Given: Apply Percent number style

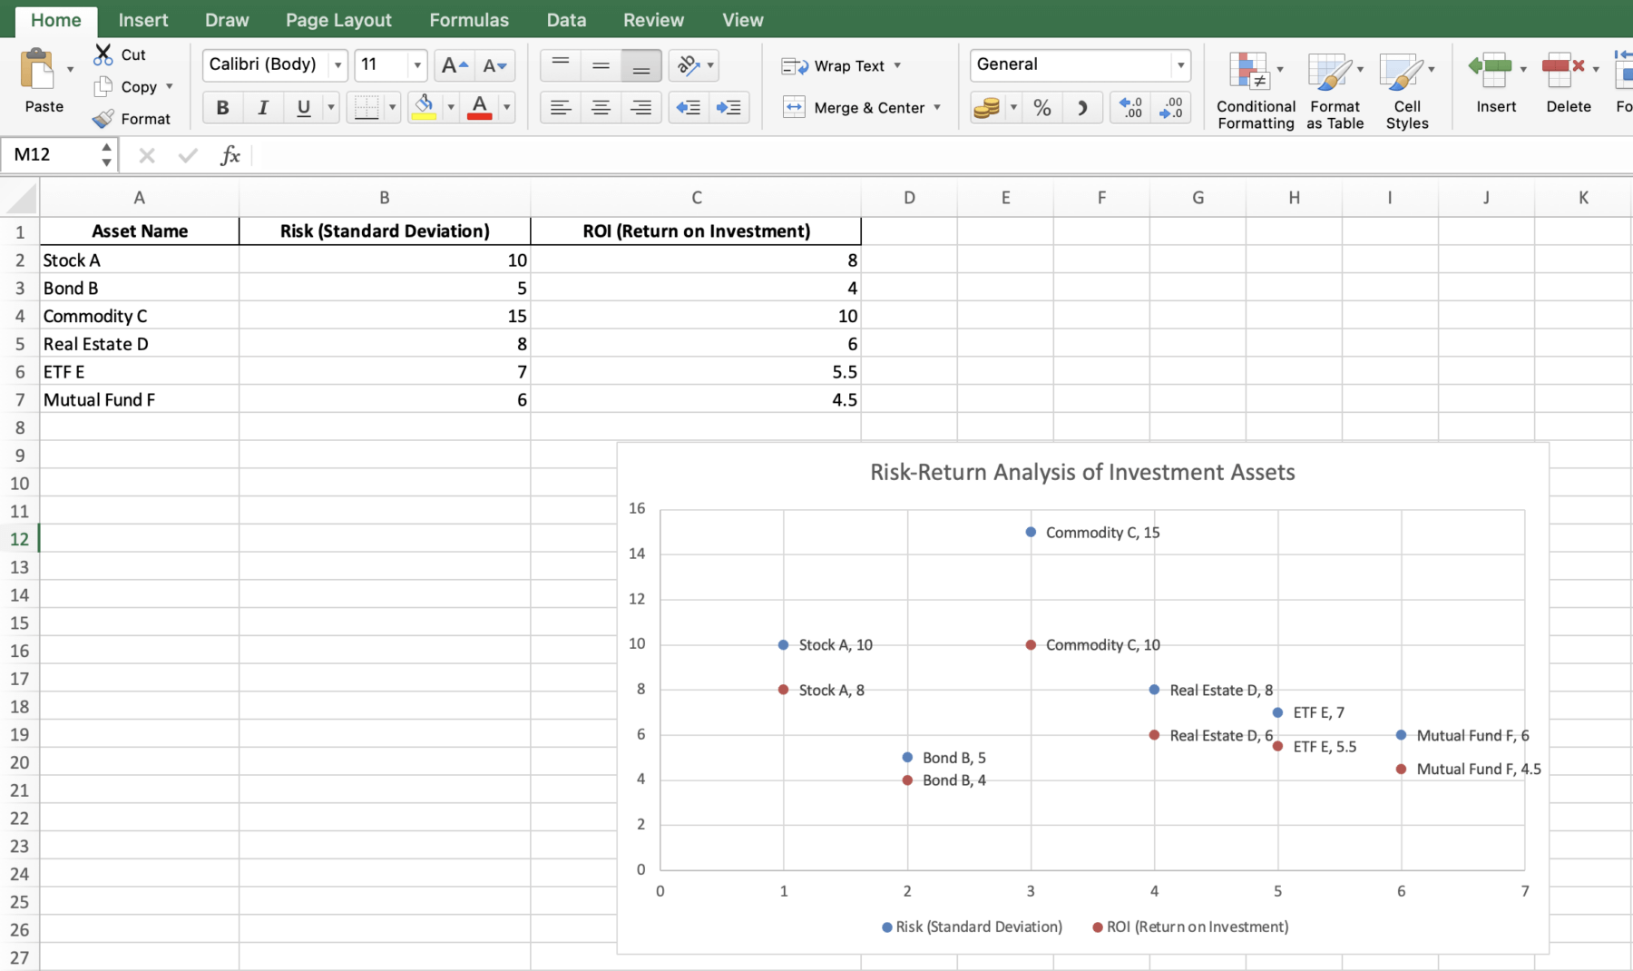Looking at the screenshot, I should 1041,107.
